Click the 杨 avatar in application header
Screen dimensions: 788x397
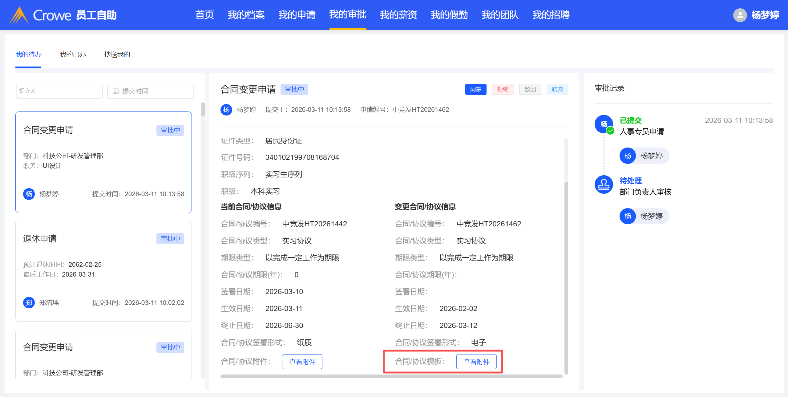(226, 110)
